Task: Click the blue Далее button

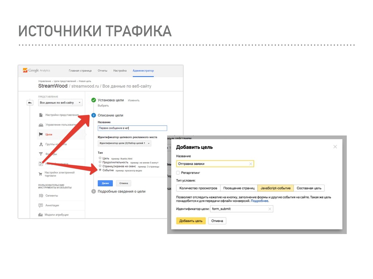Action: pos(105,183)
